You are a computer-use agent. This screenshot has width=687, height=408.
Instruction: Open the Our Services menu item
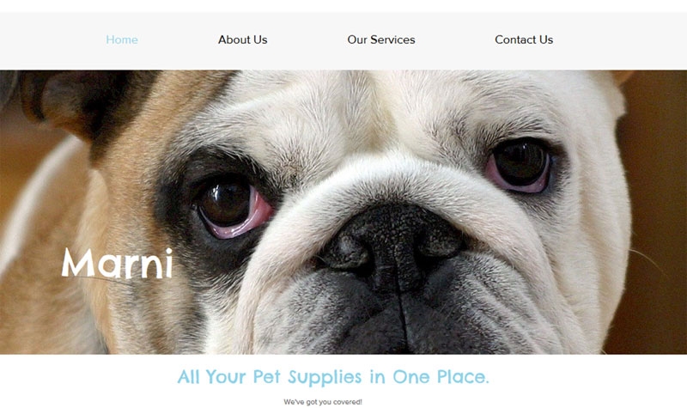(381, 40)
